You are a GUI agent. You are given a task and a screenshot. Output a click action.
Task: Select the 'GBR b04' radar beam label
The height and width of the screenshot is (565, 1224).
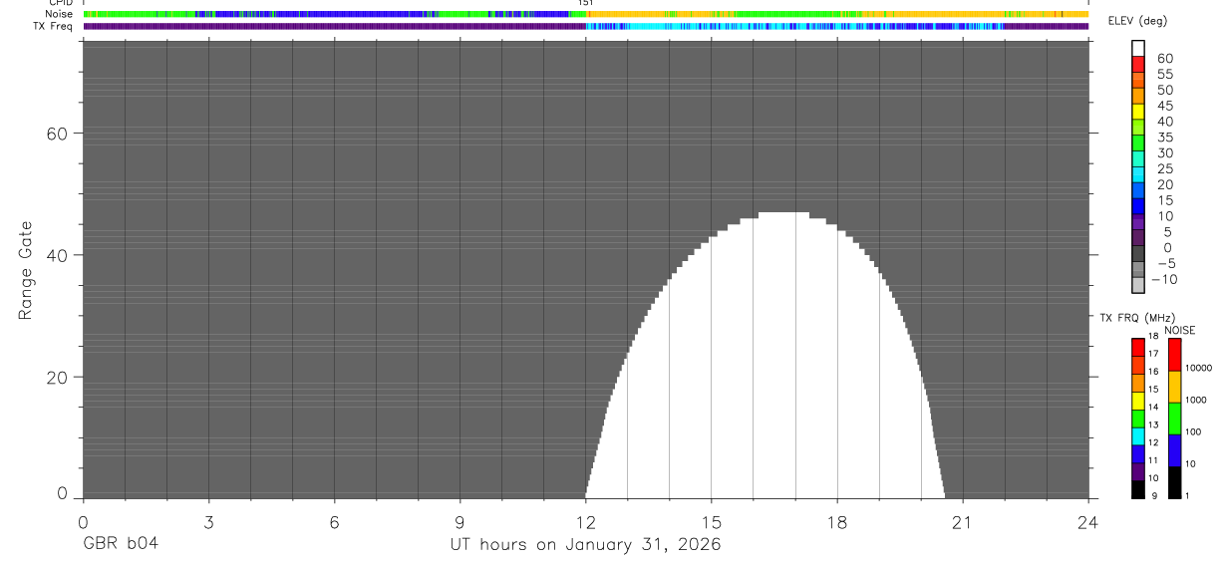120,544
